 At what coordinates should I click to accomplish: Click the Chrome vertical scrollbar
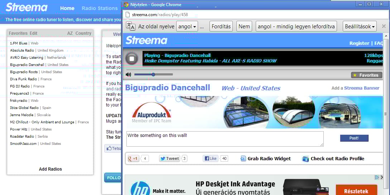pyautogui.click(x=386, y=115)
